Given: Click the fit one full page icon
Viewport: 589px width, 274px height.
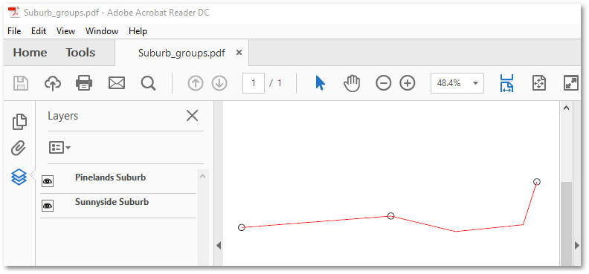Looking at the screenshot, I should click(x=539, y=83).
